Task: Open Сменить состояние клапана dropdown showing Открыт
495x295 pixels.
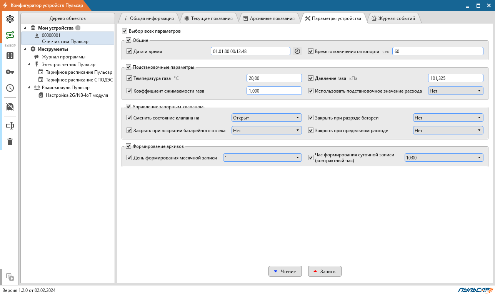Action: (x=267, y=118)
